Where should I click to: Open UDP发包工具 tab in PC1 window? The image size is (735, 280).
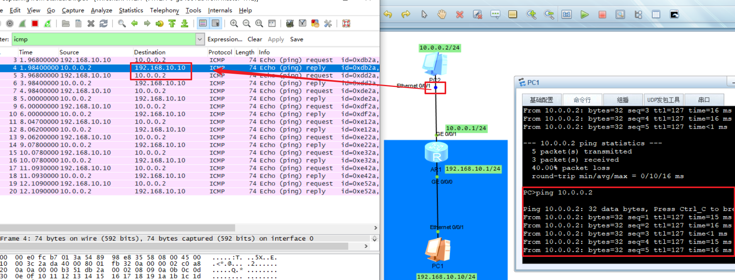tap(663, 100)
